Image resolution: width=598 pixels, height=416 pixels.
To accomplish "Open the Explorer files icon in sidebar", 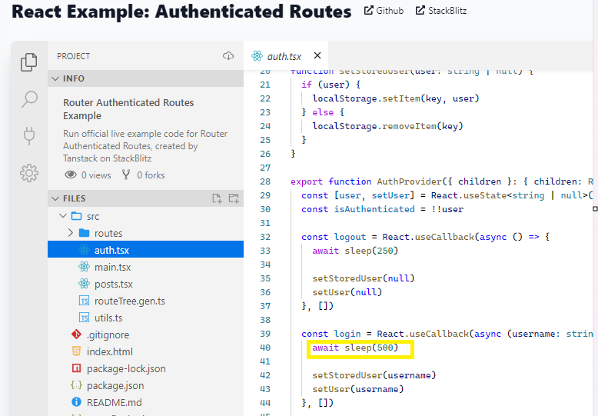I will tap(29, 62).
